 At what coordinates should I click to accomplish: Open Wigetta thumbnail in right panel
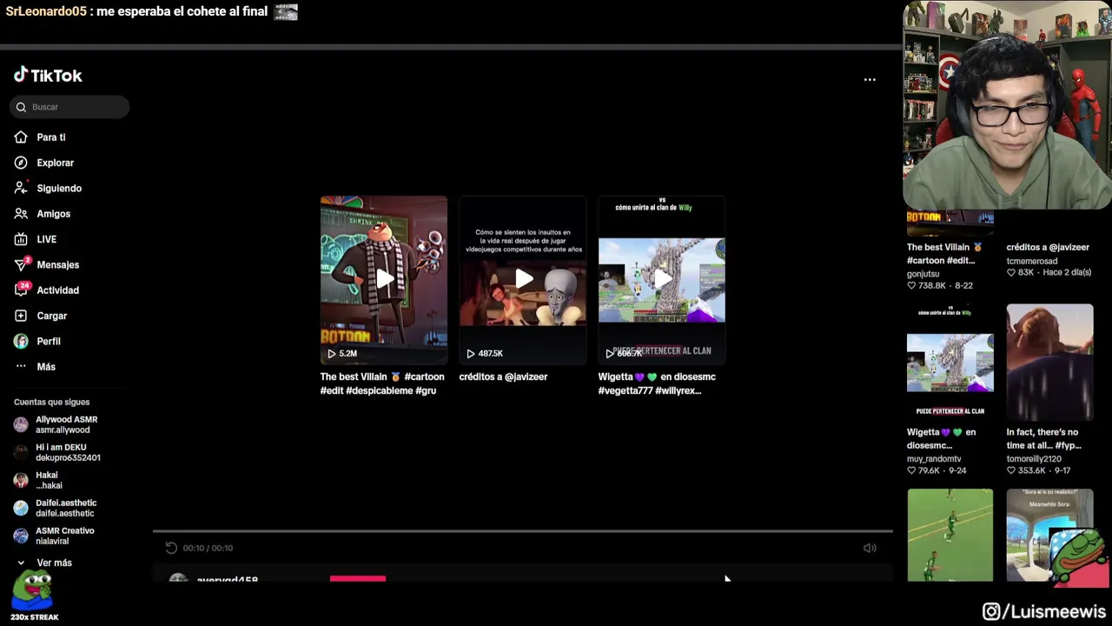tap(950, 361)
